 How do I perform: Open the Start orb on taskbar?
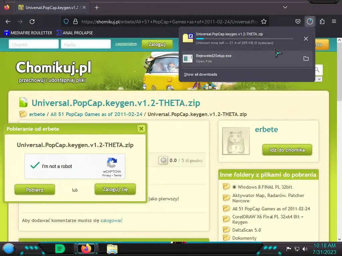point(9,249)
